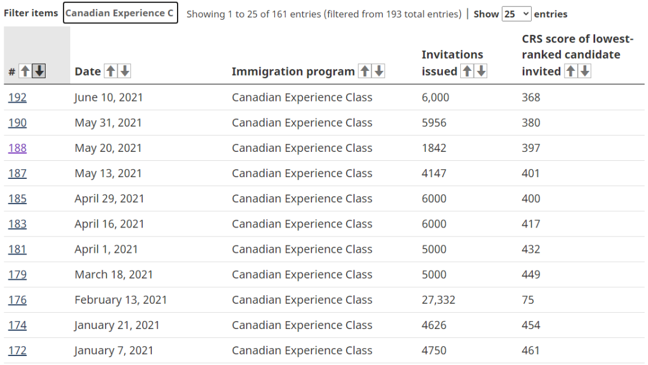Open draw number 185 link

pos(17,199)
